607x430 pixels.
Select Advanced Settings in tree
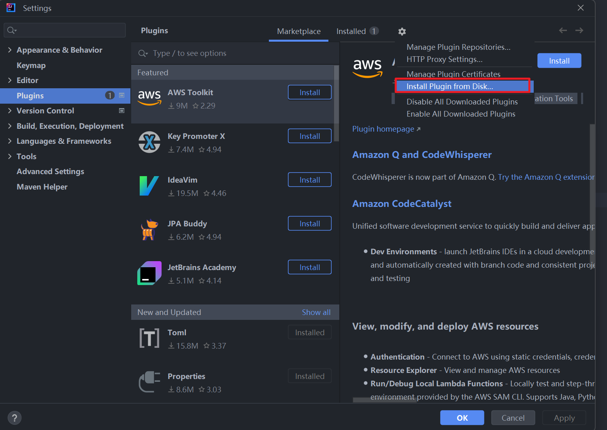(x=50, y=171)
